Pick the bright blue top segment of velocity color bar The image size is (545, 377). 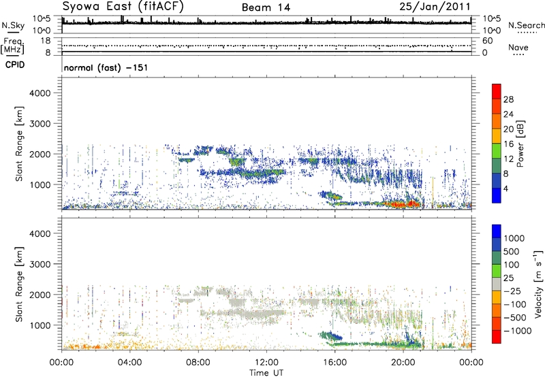[x=497, y=231]
